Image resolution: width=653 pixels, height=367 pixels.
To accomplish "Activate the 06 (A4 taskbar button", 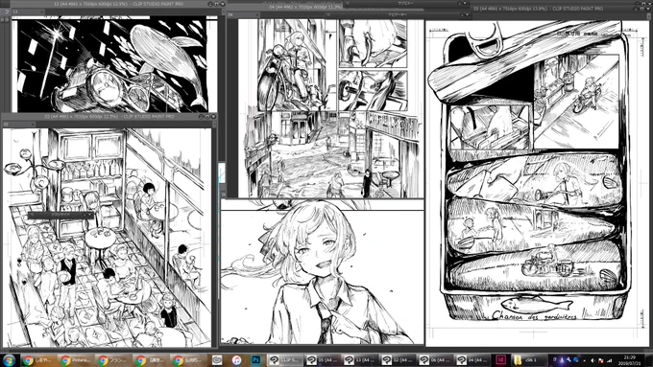I will click(x=435, y=360).
